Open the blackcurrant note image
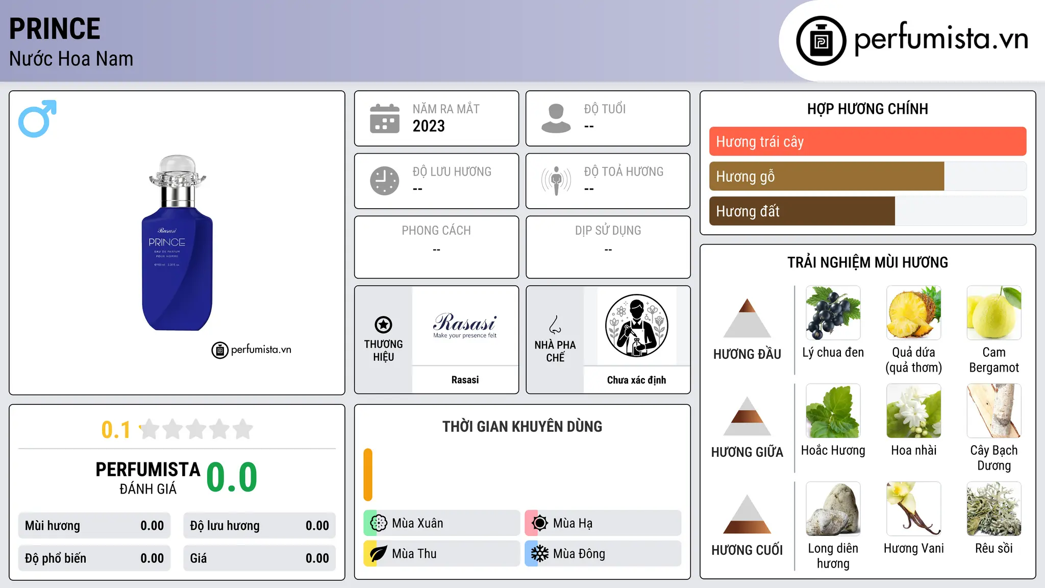Screen dimensions: 1045x588 pyautogui.click(x=833, y=313)
